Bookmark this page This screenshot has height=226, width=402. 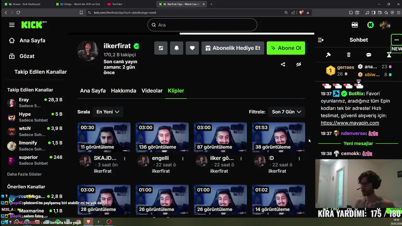[x=81, y=13]
